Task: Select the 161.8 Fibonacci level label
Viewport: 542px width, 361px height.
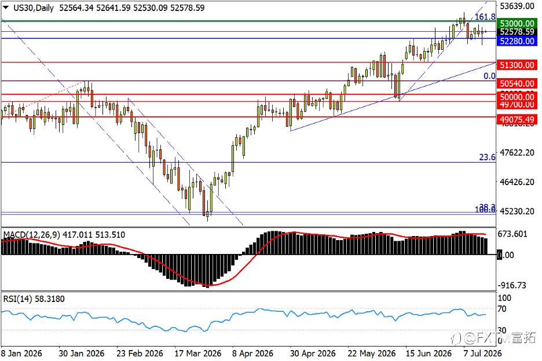Action: (x=485, y=17)
